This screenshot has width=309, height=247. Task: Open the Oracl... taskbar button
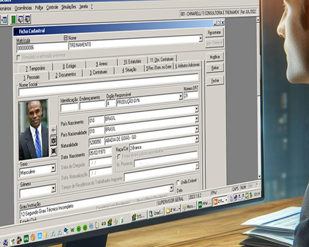tap(156, 213)
